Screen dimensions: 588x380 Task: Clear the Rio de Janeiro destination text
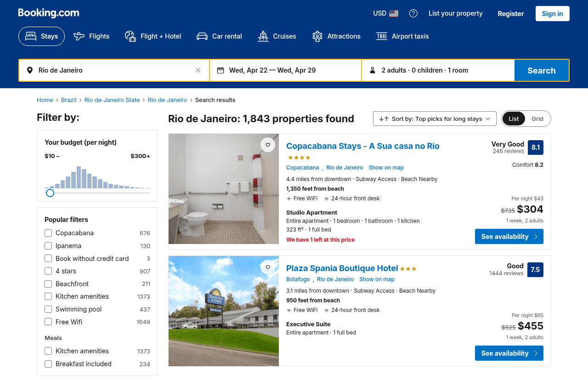click(x=198, y=70)
